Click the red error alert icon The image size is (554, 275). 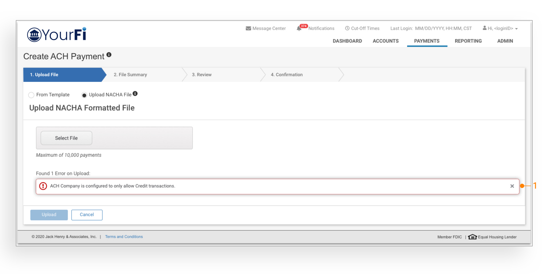tap(43, 186)
